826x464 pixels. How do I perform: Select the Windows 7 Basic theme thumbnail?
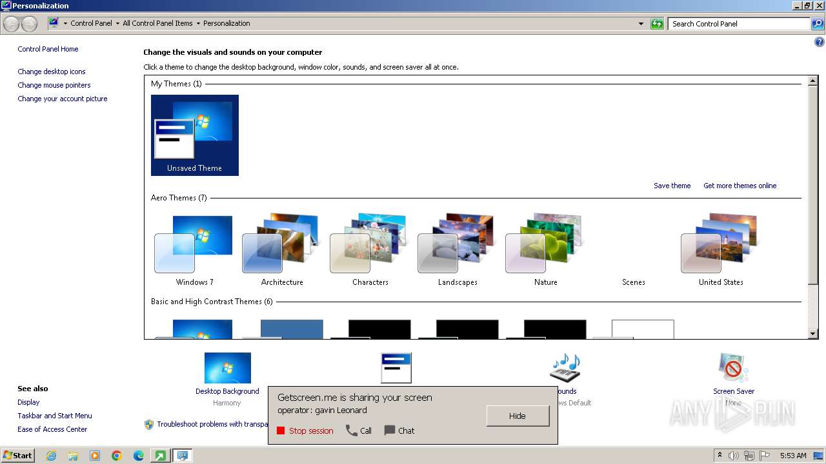[x=195, y=329]
